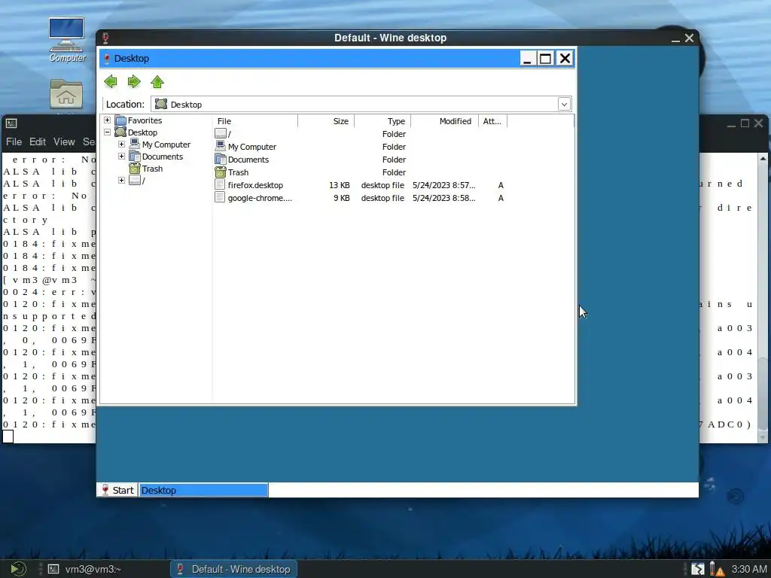771x578 pixels.
Task: Select Trash label in folder tree
Action: pos(152,169)
